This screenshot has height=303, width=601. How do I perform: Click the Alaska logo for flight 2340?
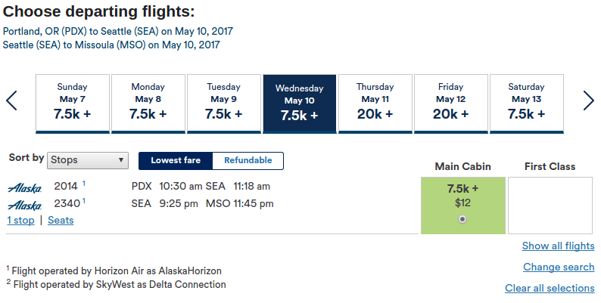coord(24,205)
